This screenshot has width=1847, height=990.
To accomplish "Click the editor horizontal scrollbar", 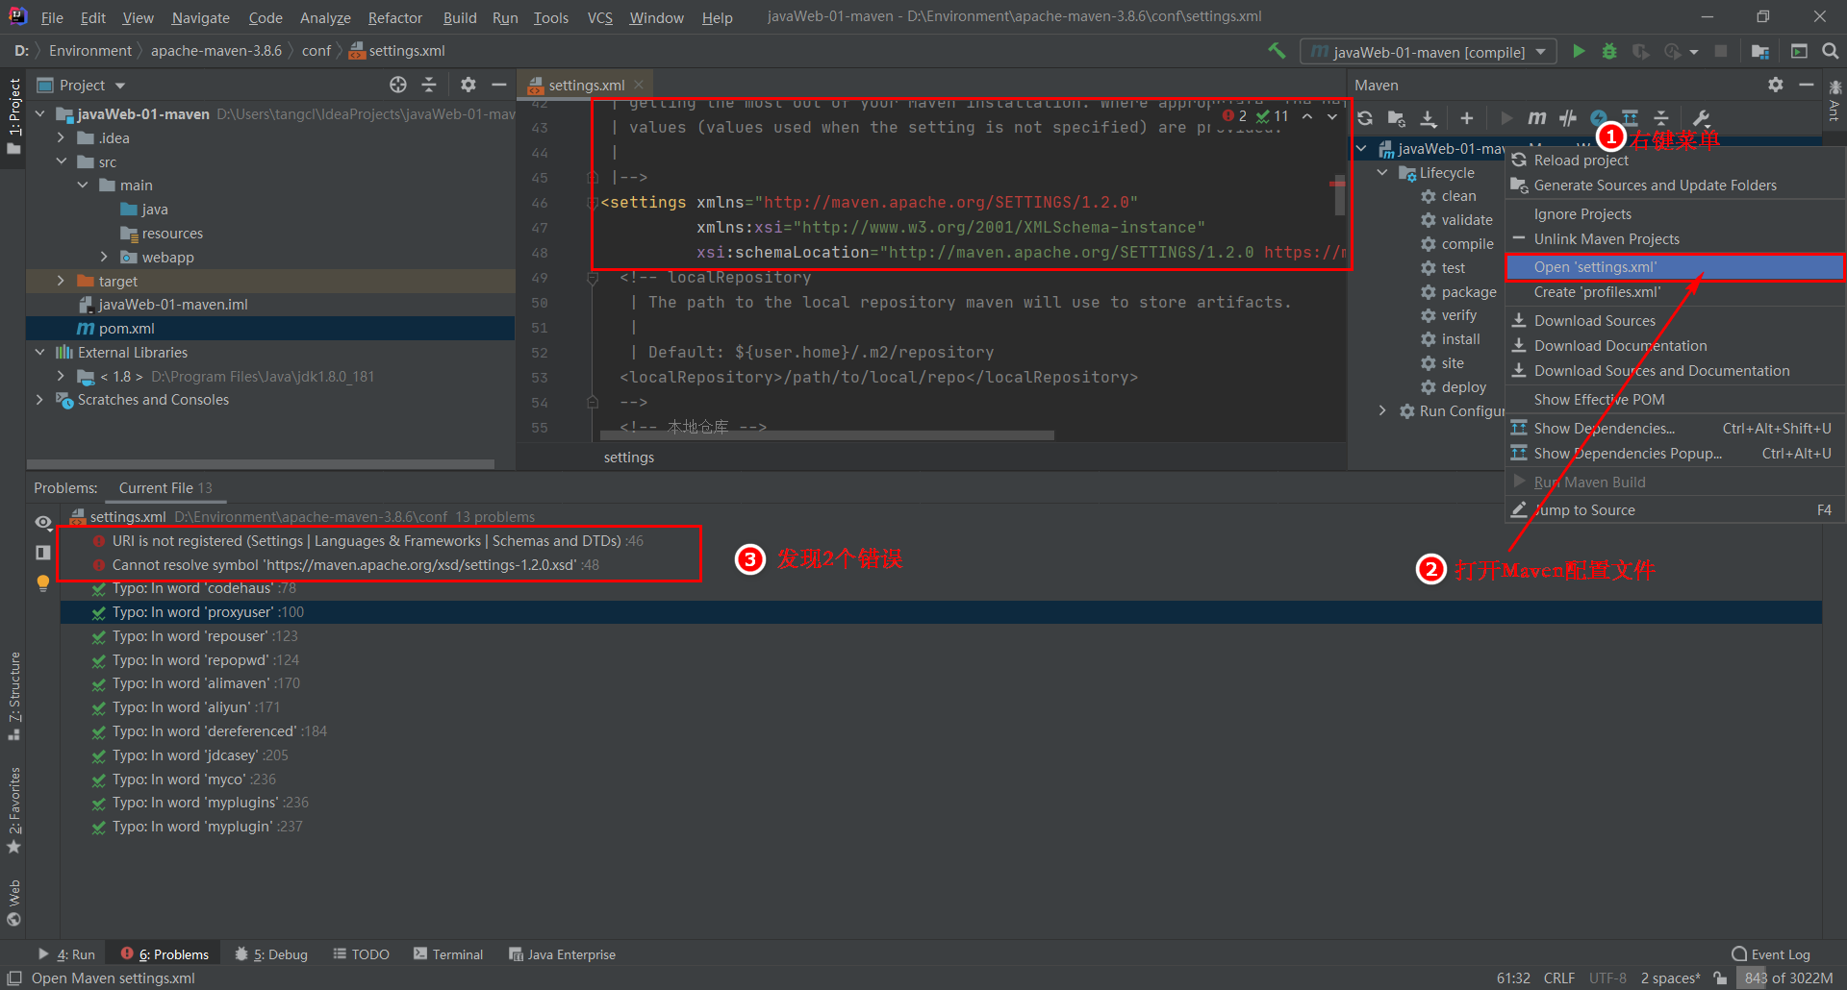I will point(827,435).
